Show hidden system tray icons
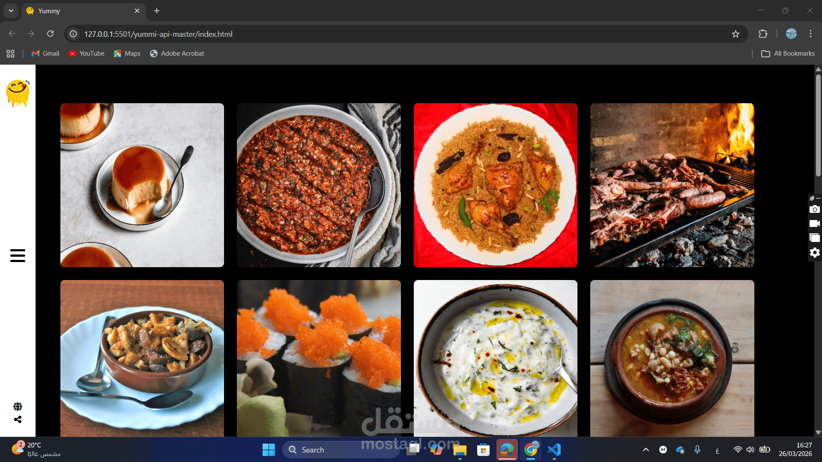The width and height of the screenshot is (822, 462). 646,450
